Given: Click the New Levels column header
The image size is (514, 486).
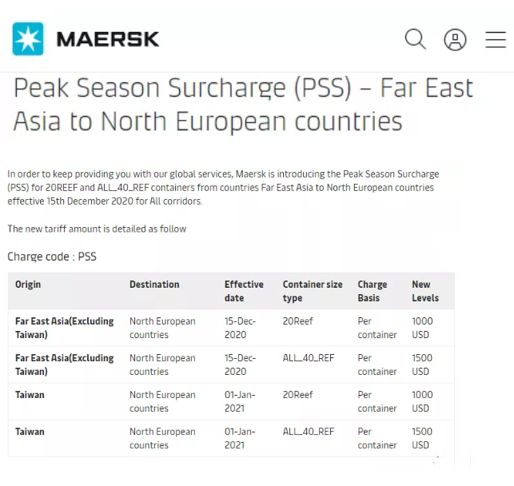Looking at the screenshot, I should pos(424,291).
